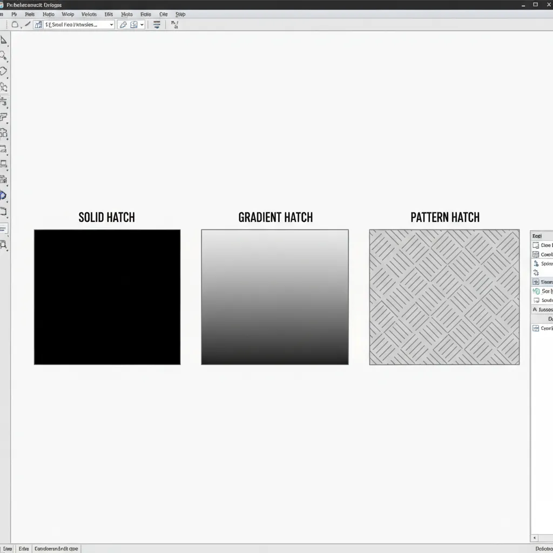Screen dimensions: 553x553
Task: Toggle the highlighted entry in the right panel
Action: pyautogui.click(x=543, y=281)
